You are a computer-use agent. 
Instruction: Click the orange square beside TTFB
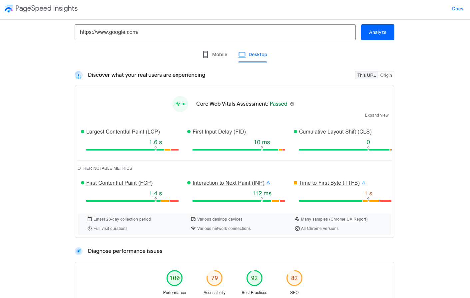[295, 183]
